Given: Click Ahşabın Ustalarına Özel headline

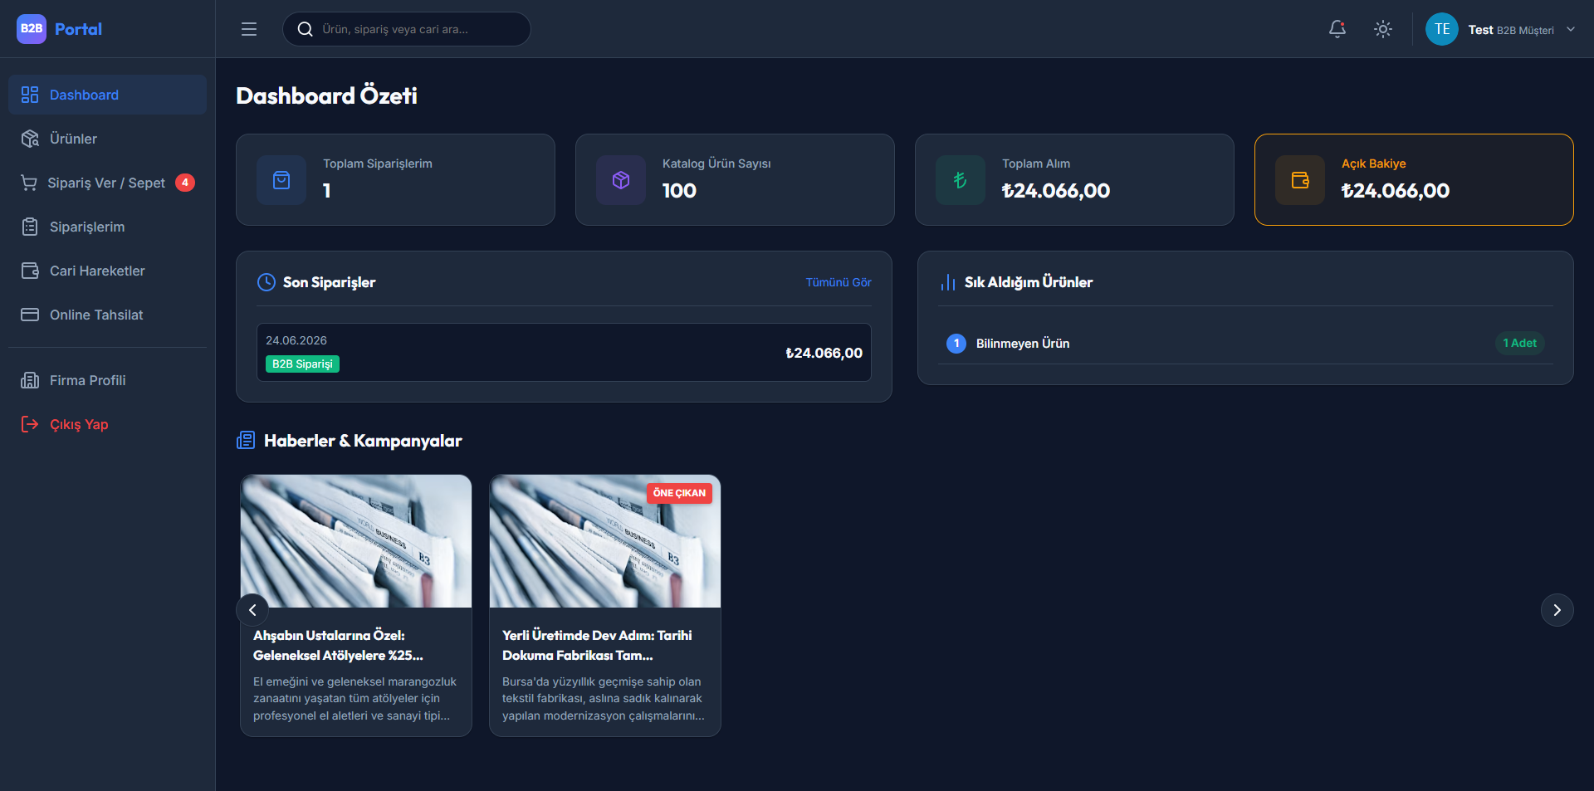Looking at the screenshot, I should coord(338,645).
